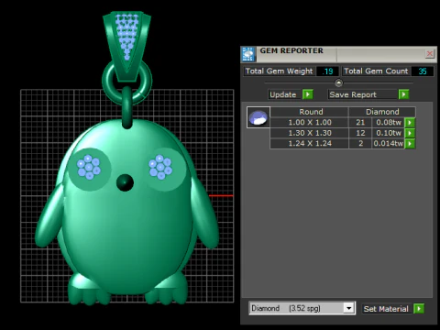Select the round gem thumbnail icon

tap(258, 117)
